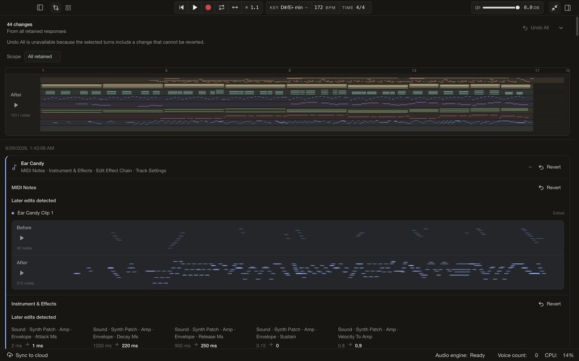Revert the Instrument & Effects changes
This screenshot has width=579, height=361.
click(x=550, y=304)
